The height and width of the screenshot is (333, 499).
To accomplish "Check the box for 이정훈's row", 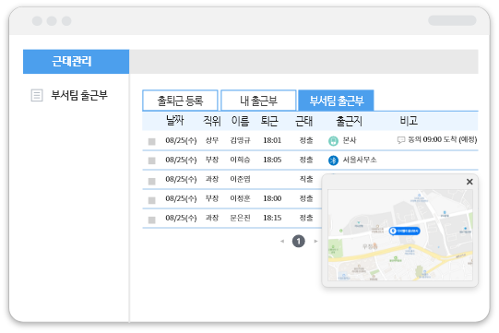I will [152, 200].
